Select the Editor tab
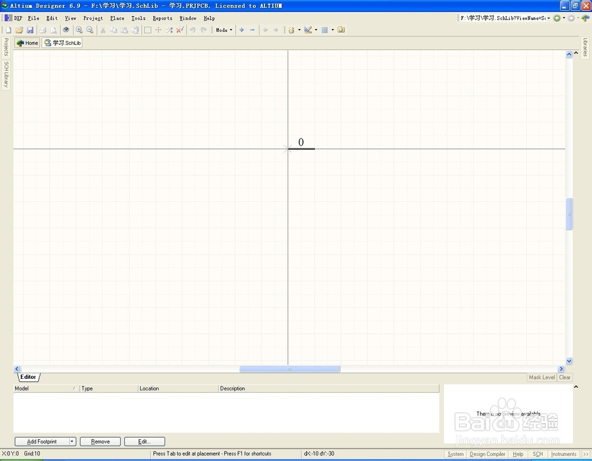The height and width of the screenshot is (461, 592). 28,377
